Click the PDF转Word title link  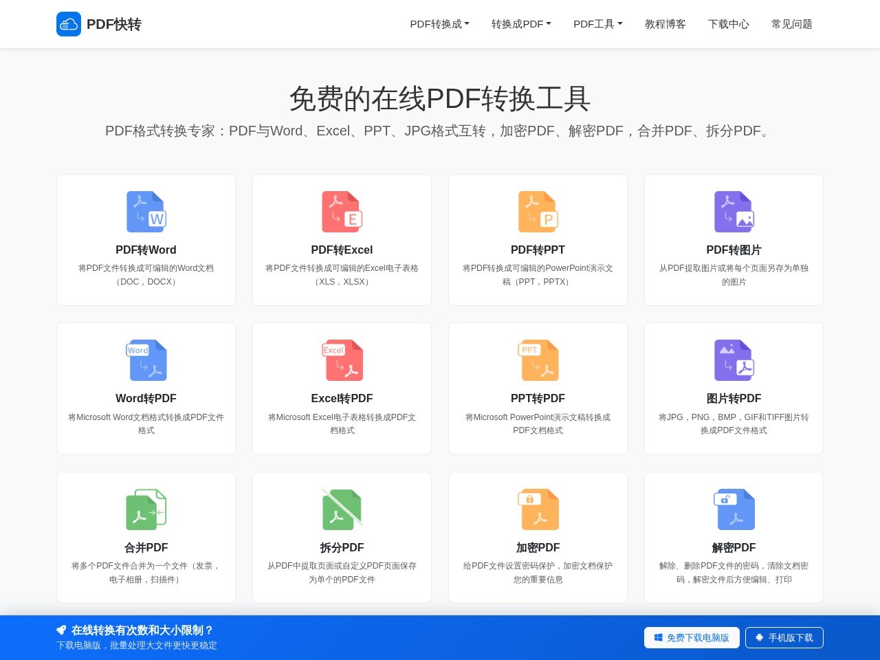[x=146, y=250]
